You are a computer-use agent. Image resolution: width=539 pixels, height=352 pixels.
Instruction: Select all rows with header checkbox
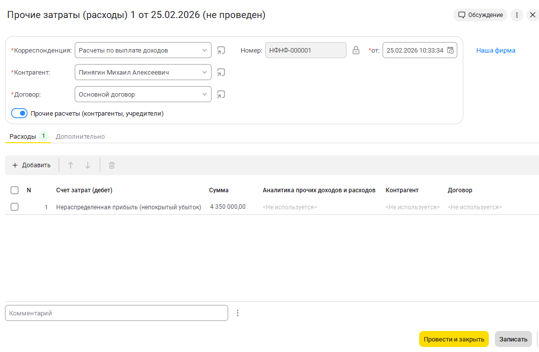15,190
